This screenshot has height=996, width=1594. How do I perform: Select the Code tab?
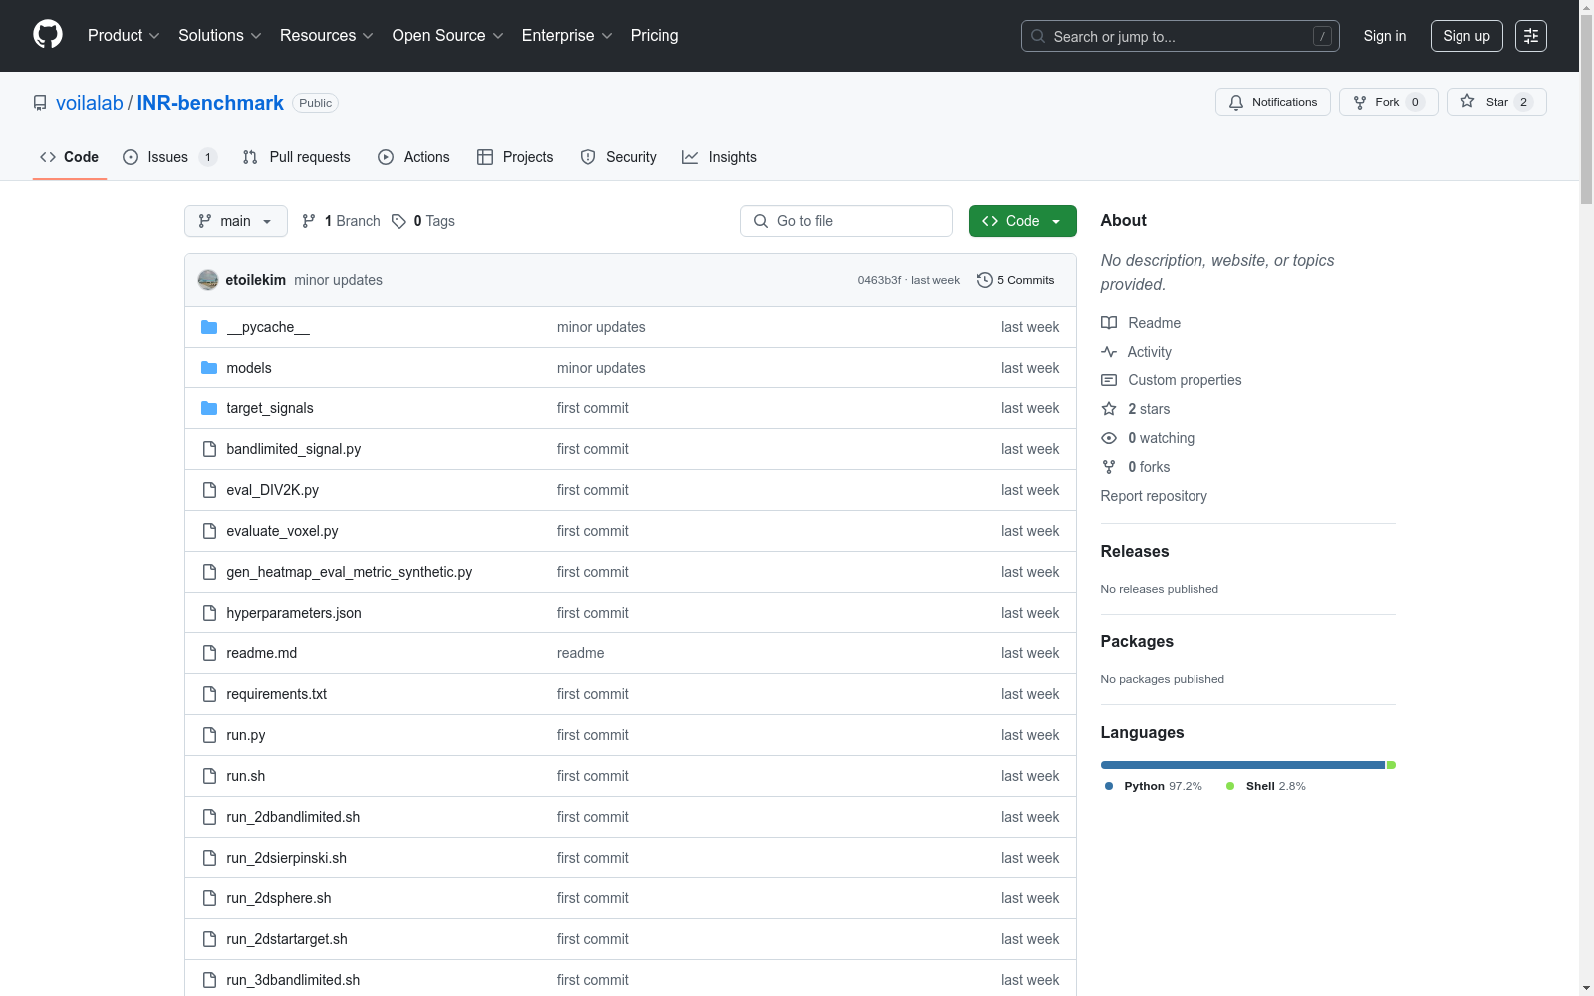[x=70, y=157]
